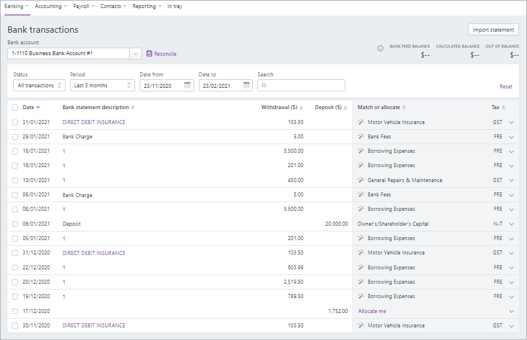The width and height of the screenshot is (527, 340).
Task: Open the Date to calendar picker icon
Action: click(247, 85)
